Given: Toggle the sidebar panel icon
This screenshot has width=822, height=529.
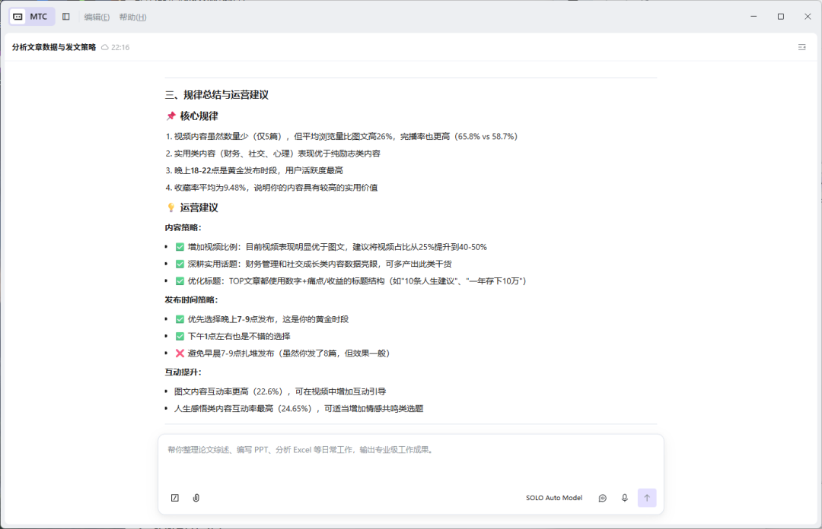Looking at the screenshot, I should pyautogui.click(x=66, y=17).
